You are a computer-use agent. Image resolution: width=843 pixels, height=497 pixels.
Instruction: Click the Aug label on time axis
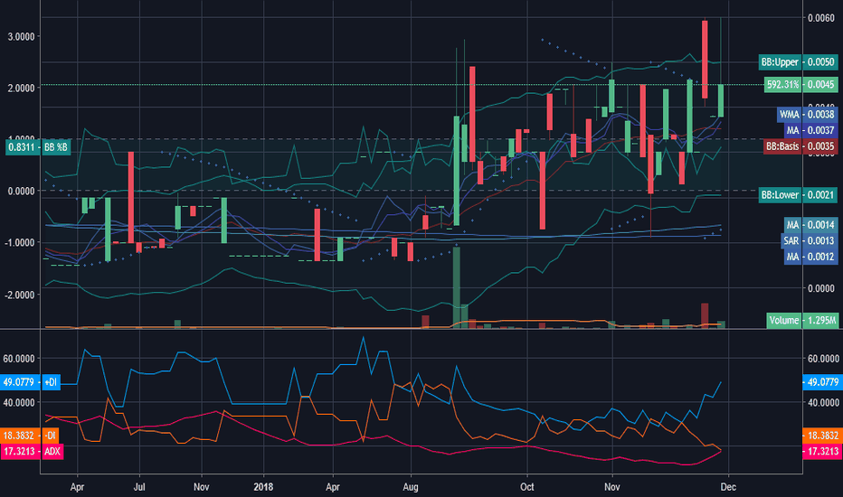[x=411, y=487]
